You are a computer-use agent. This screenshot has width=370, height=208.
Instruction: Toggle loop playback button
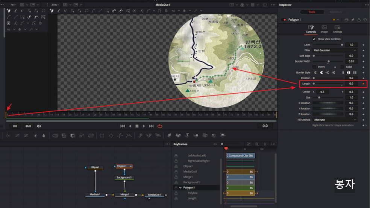tap(160, 126)
